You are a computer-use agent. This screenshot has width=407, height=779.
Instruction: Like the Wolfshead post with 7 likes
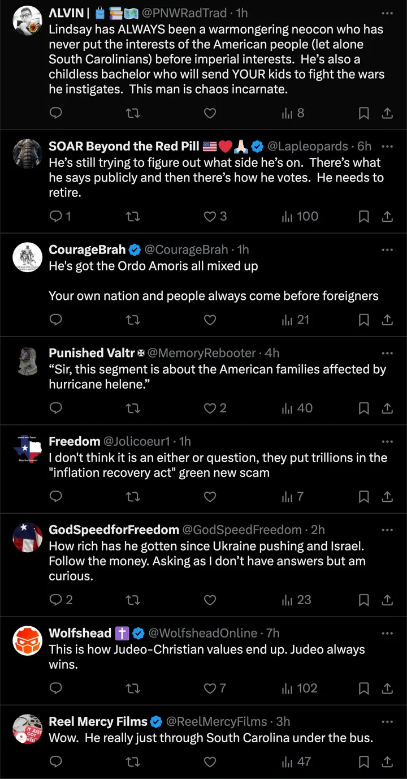(215, 688)
